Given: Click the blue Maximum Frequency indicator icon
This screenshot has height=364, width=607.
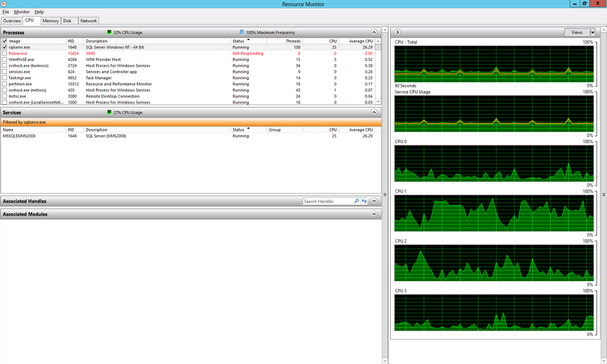Looking at the screenshot, I should click(242, 33).
